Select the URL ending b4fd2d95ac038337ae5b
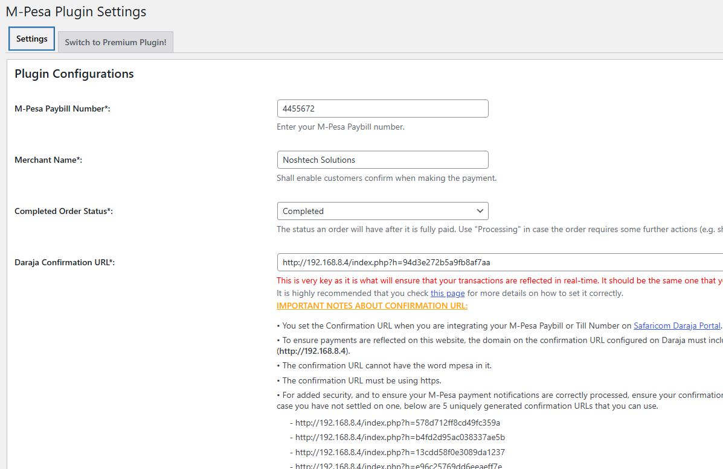723x469 pixels. (x=400, y=437)
